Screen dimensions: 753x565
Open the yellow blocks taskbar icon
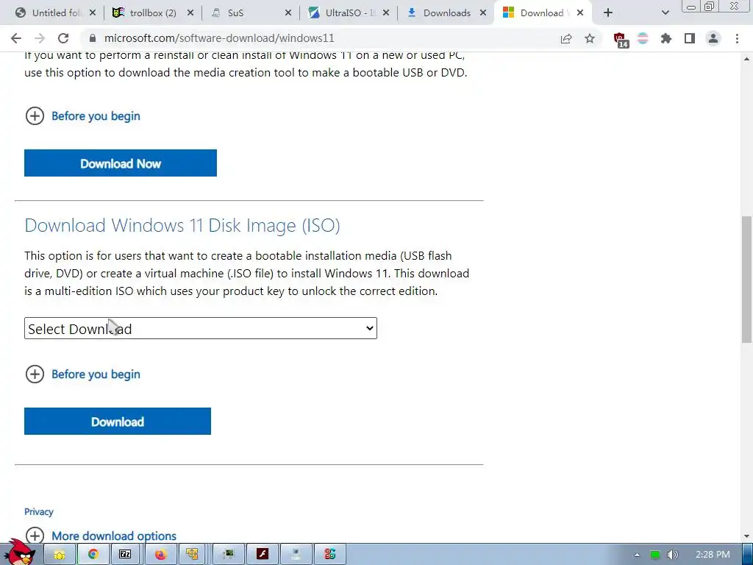click(x=192, y=555)
